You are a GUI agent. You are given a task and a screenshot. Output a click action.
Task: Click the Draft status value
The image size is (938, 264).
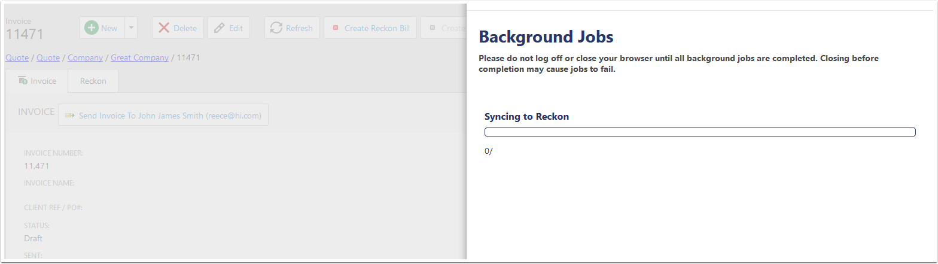33,238
